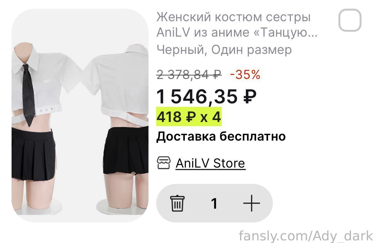Click the fansly.com/Ady_dark watermark text
Image resolution: width=376 pixels, height=243 pixels.
(x=306, y=236)
